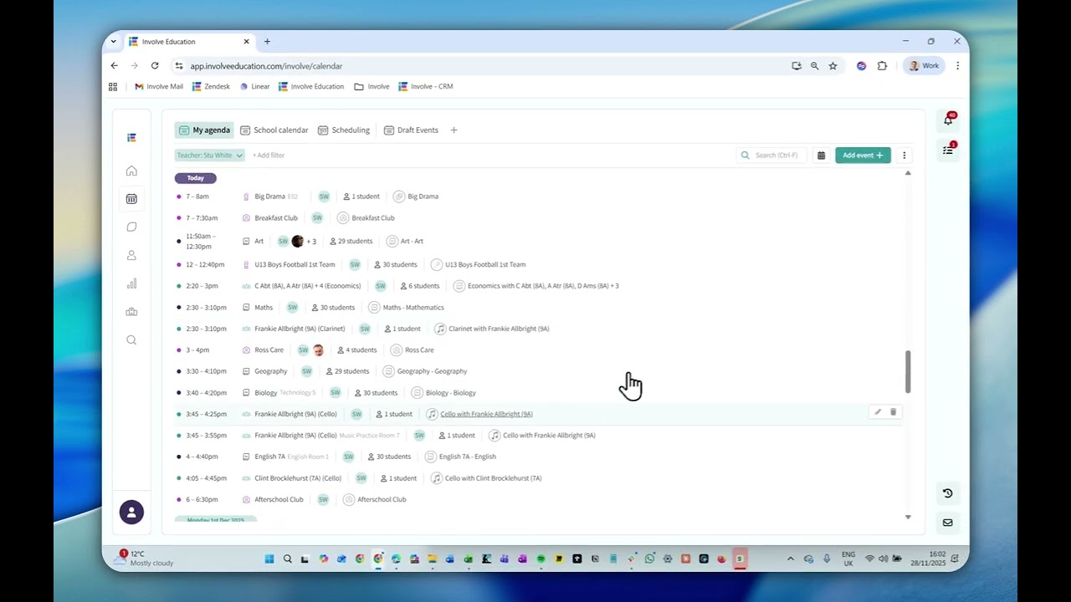This screenshot has width=1071, height=602.
Task: Add a new calendar view tab with plus
Action: [454, 130]
